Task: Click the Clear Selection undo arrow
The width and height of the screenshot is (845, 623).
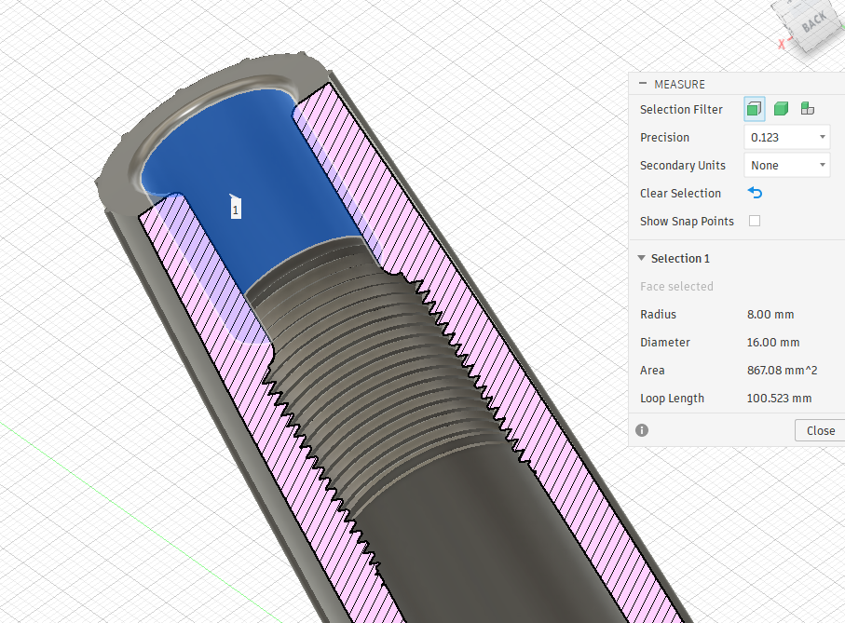Action: (x=755, y=193)
